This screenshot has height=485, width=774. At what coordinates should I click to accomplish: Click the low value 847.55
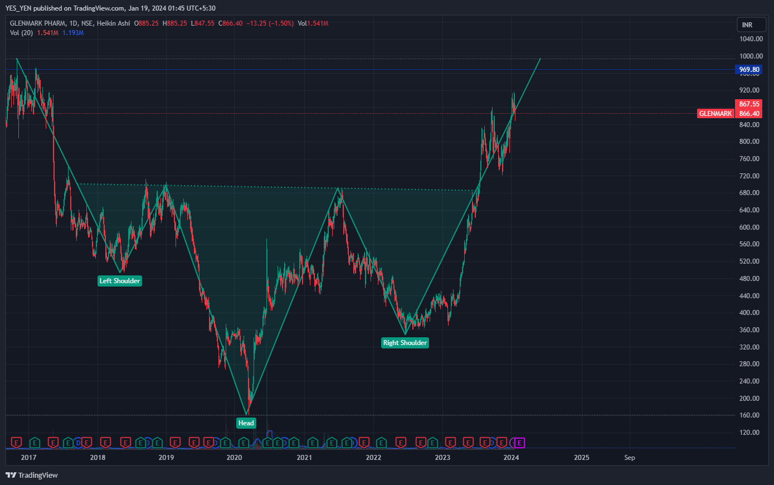[x=205, y=23]
